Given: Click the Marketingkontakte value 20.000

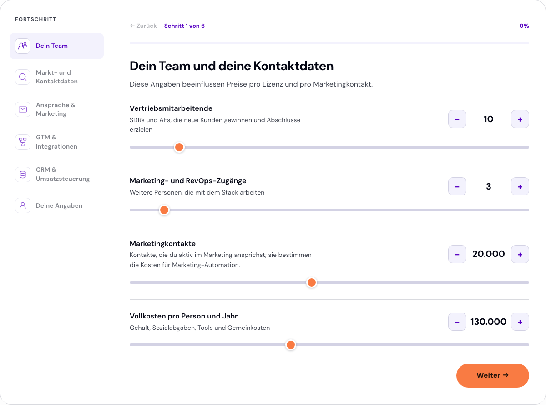Looking at the screenshot, I should [489, 254].
